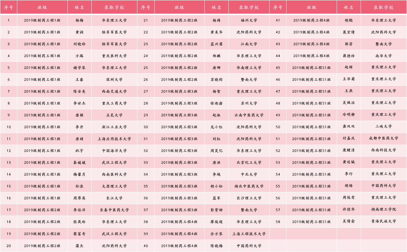Click the 成都中医药大学 cell
This screenshot has width=407, height=252.
[x=383, y=139]
